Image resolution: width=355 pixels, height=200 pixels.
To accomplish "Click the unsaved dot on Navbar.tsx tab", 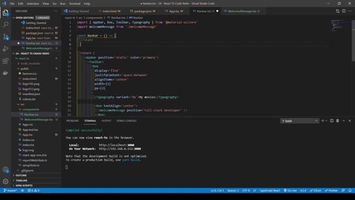I will point(217,11).
